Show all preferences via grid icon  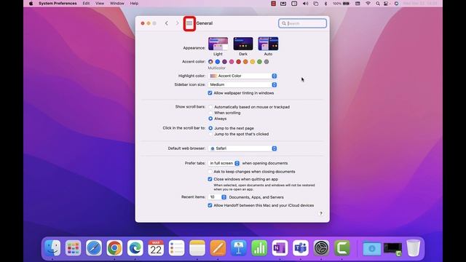pyautogui.click(x=189, y=23)
